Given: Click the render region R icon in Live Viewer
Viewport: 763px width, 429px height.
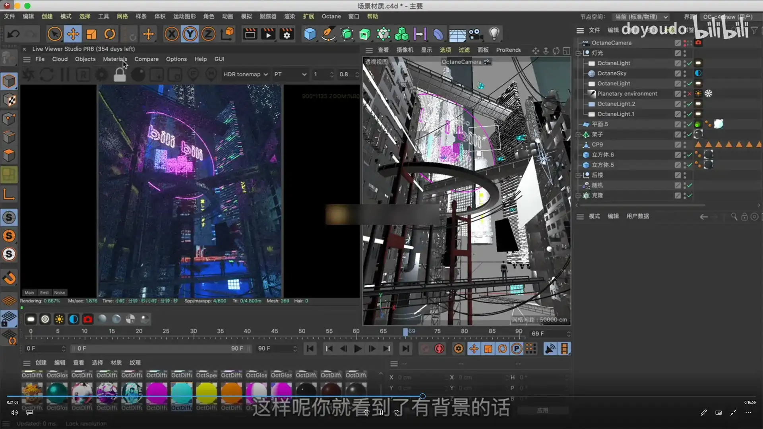Looking at the screenshot, I should point(83,75).
